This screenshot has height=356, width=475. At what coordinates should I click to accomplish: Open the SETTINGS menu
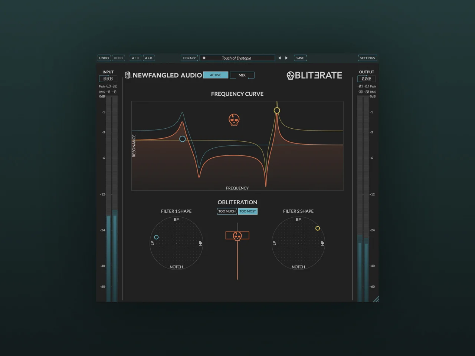[367, 58]
